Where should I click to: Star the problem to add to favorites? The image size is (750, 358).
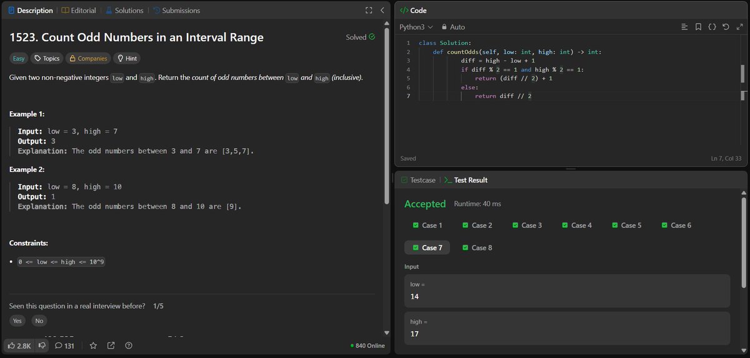(93, 346)
